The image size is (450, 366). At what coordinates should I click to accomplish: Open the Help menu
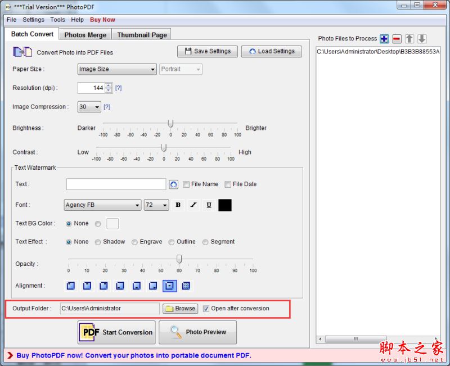point(77,20)
